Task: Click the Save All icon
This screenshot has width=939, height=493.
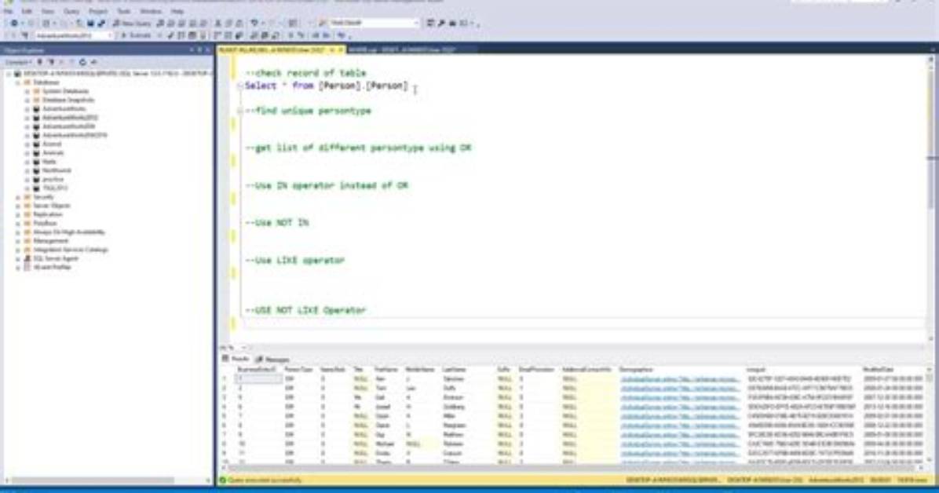Action: pyautogui.click(x=101, y=24)
